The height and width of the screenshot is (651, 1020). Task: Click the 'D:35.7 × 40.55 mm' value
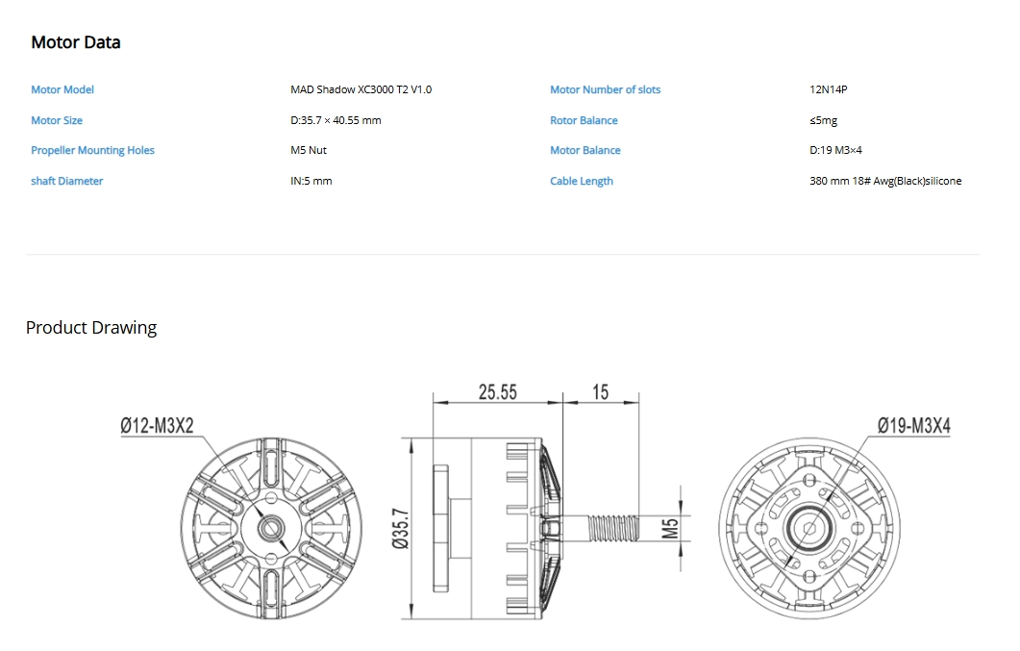[336, 120]
